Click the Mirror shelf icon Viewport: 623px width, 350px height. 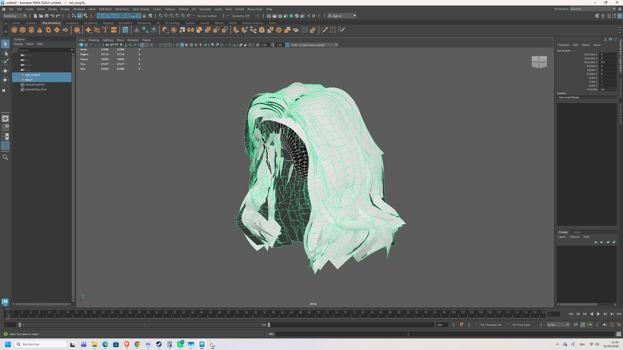click(x=190, y=30)
